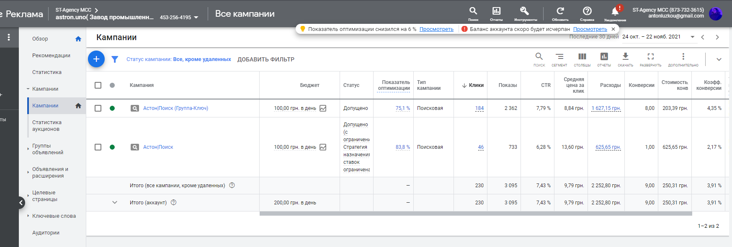Click the horizontal scrollbar under the table
The image size is (732, 247).
click(x=475, y=214)
